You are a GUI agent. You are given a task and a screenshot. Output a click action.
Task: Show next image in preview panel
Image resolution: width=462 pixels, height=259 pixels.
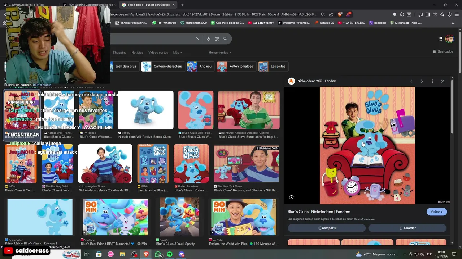coord(422,81)
